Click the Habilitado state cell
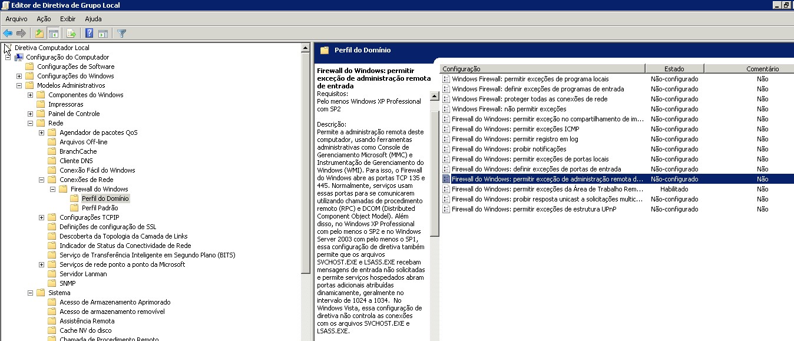Image resolution: width=794 pixels, height=341 pixels. pyautogui.click(x=674, y=189)
